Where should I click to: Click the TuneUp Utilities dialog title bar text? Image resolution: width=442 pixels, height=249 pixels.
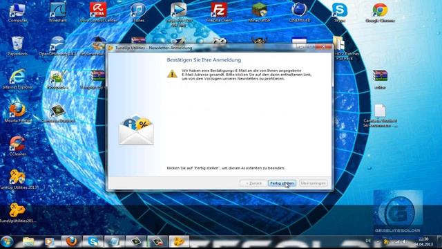(x=153, y=48)
